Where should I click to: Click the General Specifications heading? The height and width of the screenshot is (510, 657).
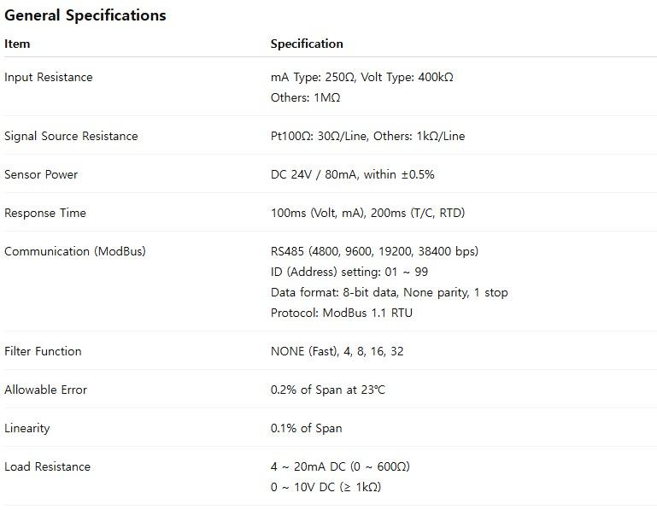(x=85, y=15)
